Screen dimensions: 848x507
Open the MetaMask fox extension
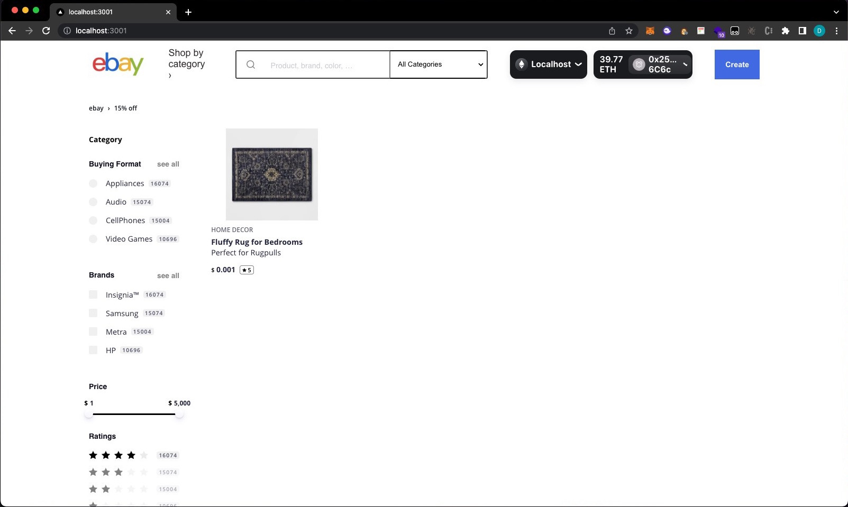[649, 31]
